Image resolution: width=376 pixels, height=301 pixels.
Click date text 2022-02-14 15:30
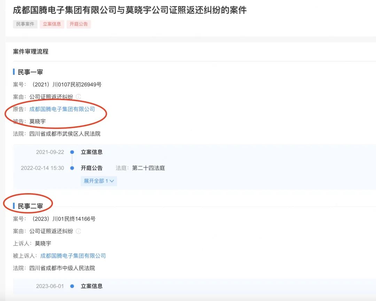pyautogui.click(x=42, y=168)
